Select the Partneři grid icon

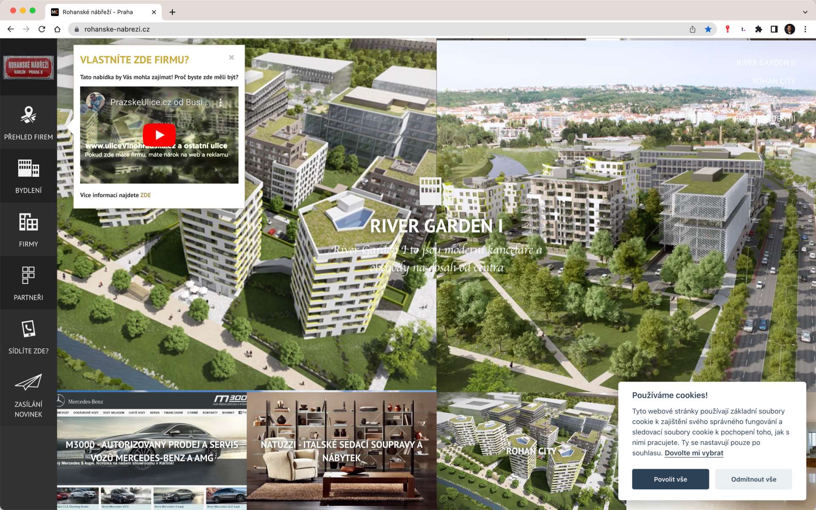[x=28, y=275]
